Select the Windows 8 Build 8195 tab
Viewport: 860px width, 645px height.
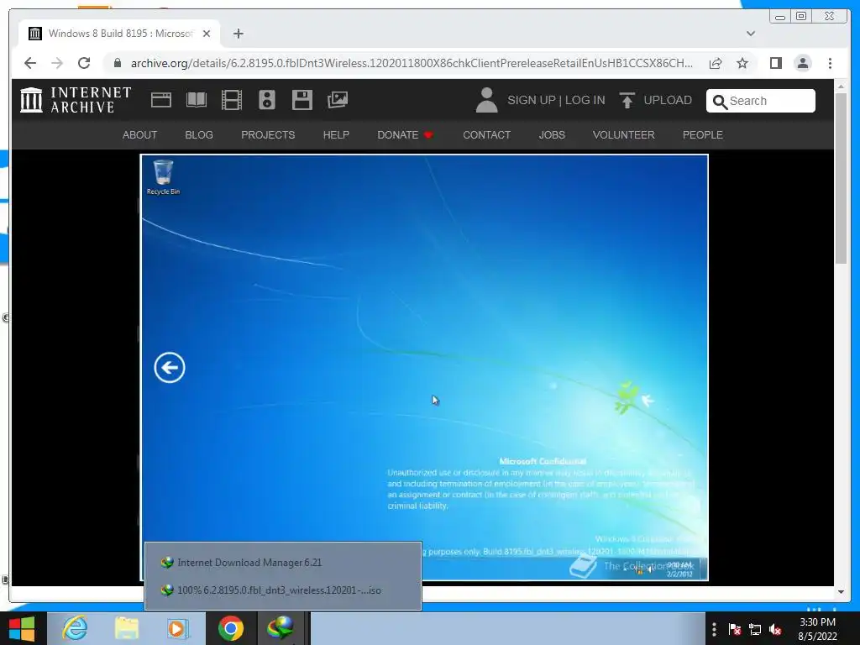pos(119,34)
